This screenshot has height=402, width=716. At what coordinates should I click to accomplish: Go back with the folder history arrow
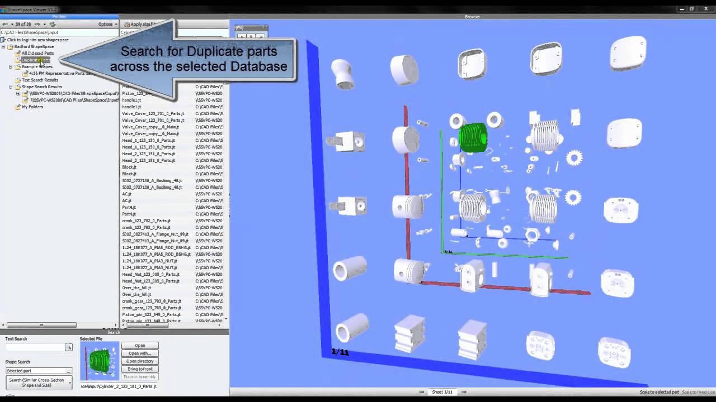pyautogui.click(x=4, y=24)
